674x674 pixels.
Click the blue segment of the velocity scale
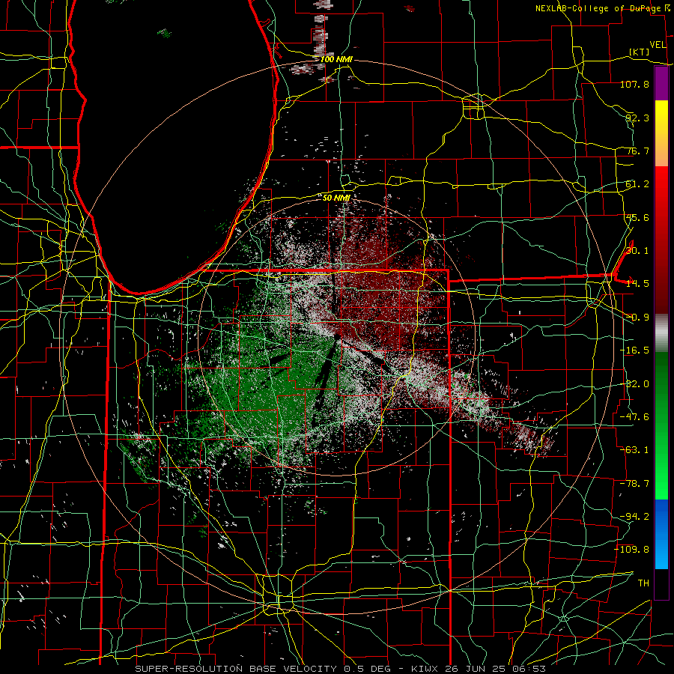tap(661, 534)
